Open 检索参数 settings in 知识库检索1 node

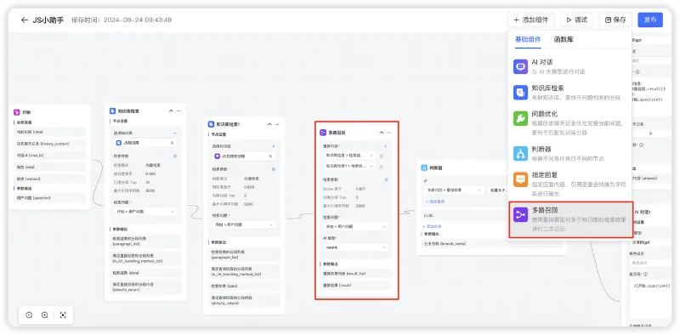click(x=274, y=169)
